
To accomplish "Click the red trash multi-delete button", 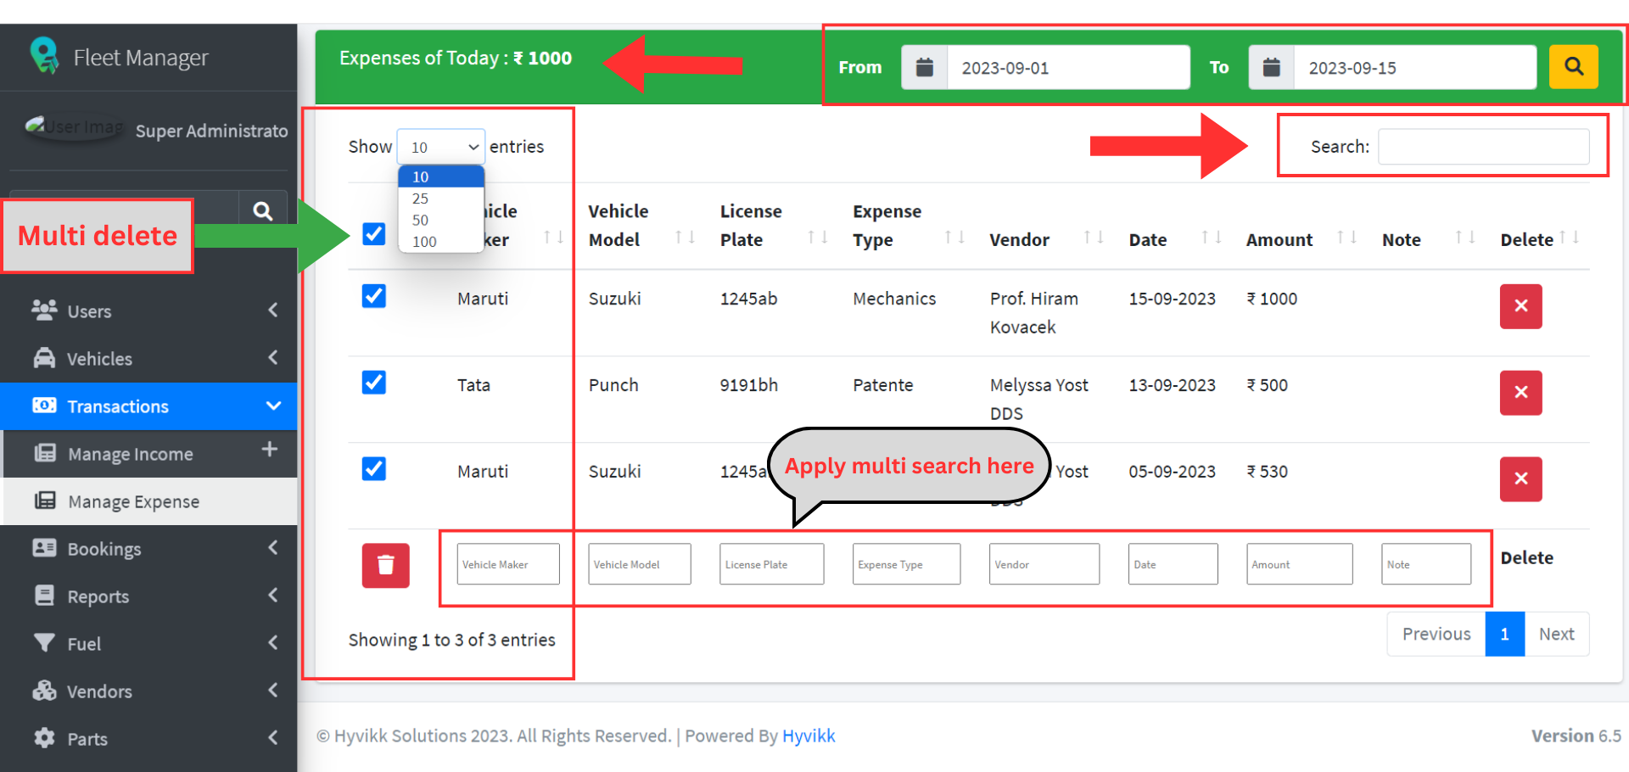I will 385,565.
